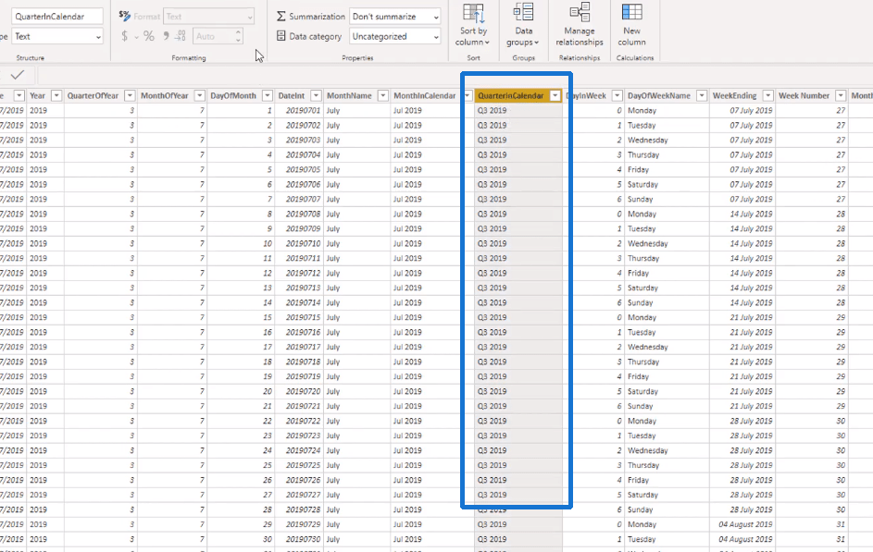The image size is (873, 552).
Task: Click Q3 2019 in the 20190701 row
Action: [x=492, y=111]
